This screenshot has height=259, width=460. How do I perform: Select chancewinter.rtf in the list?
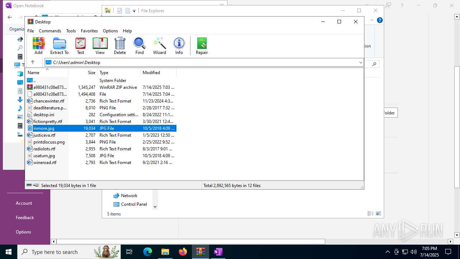click(101, 101)
